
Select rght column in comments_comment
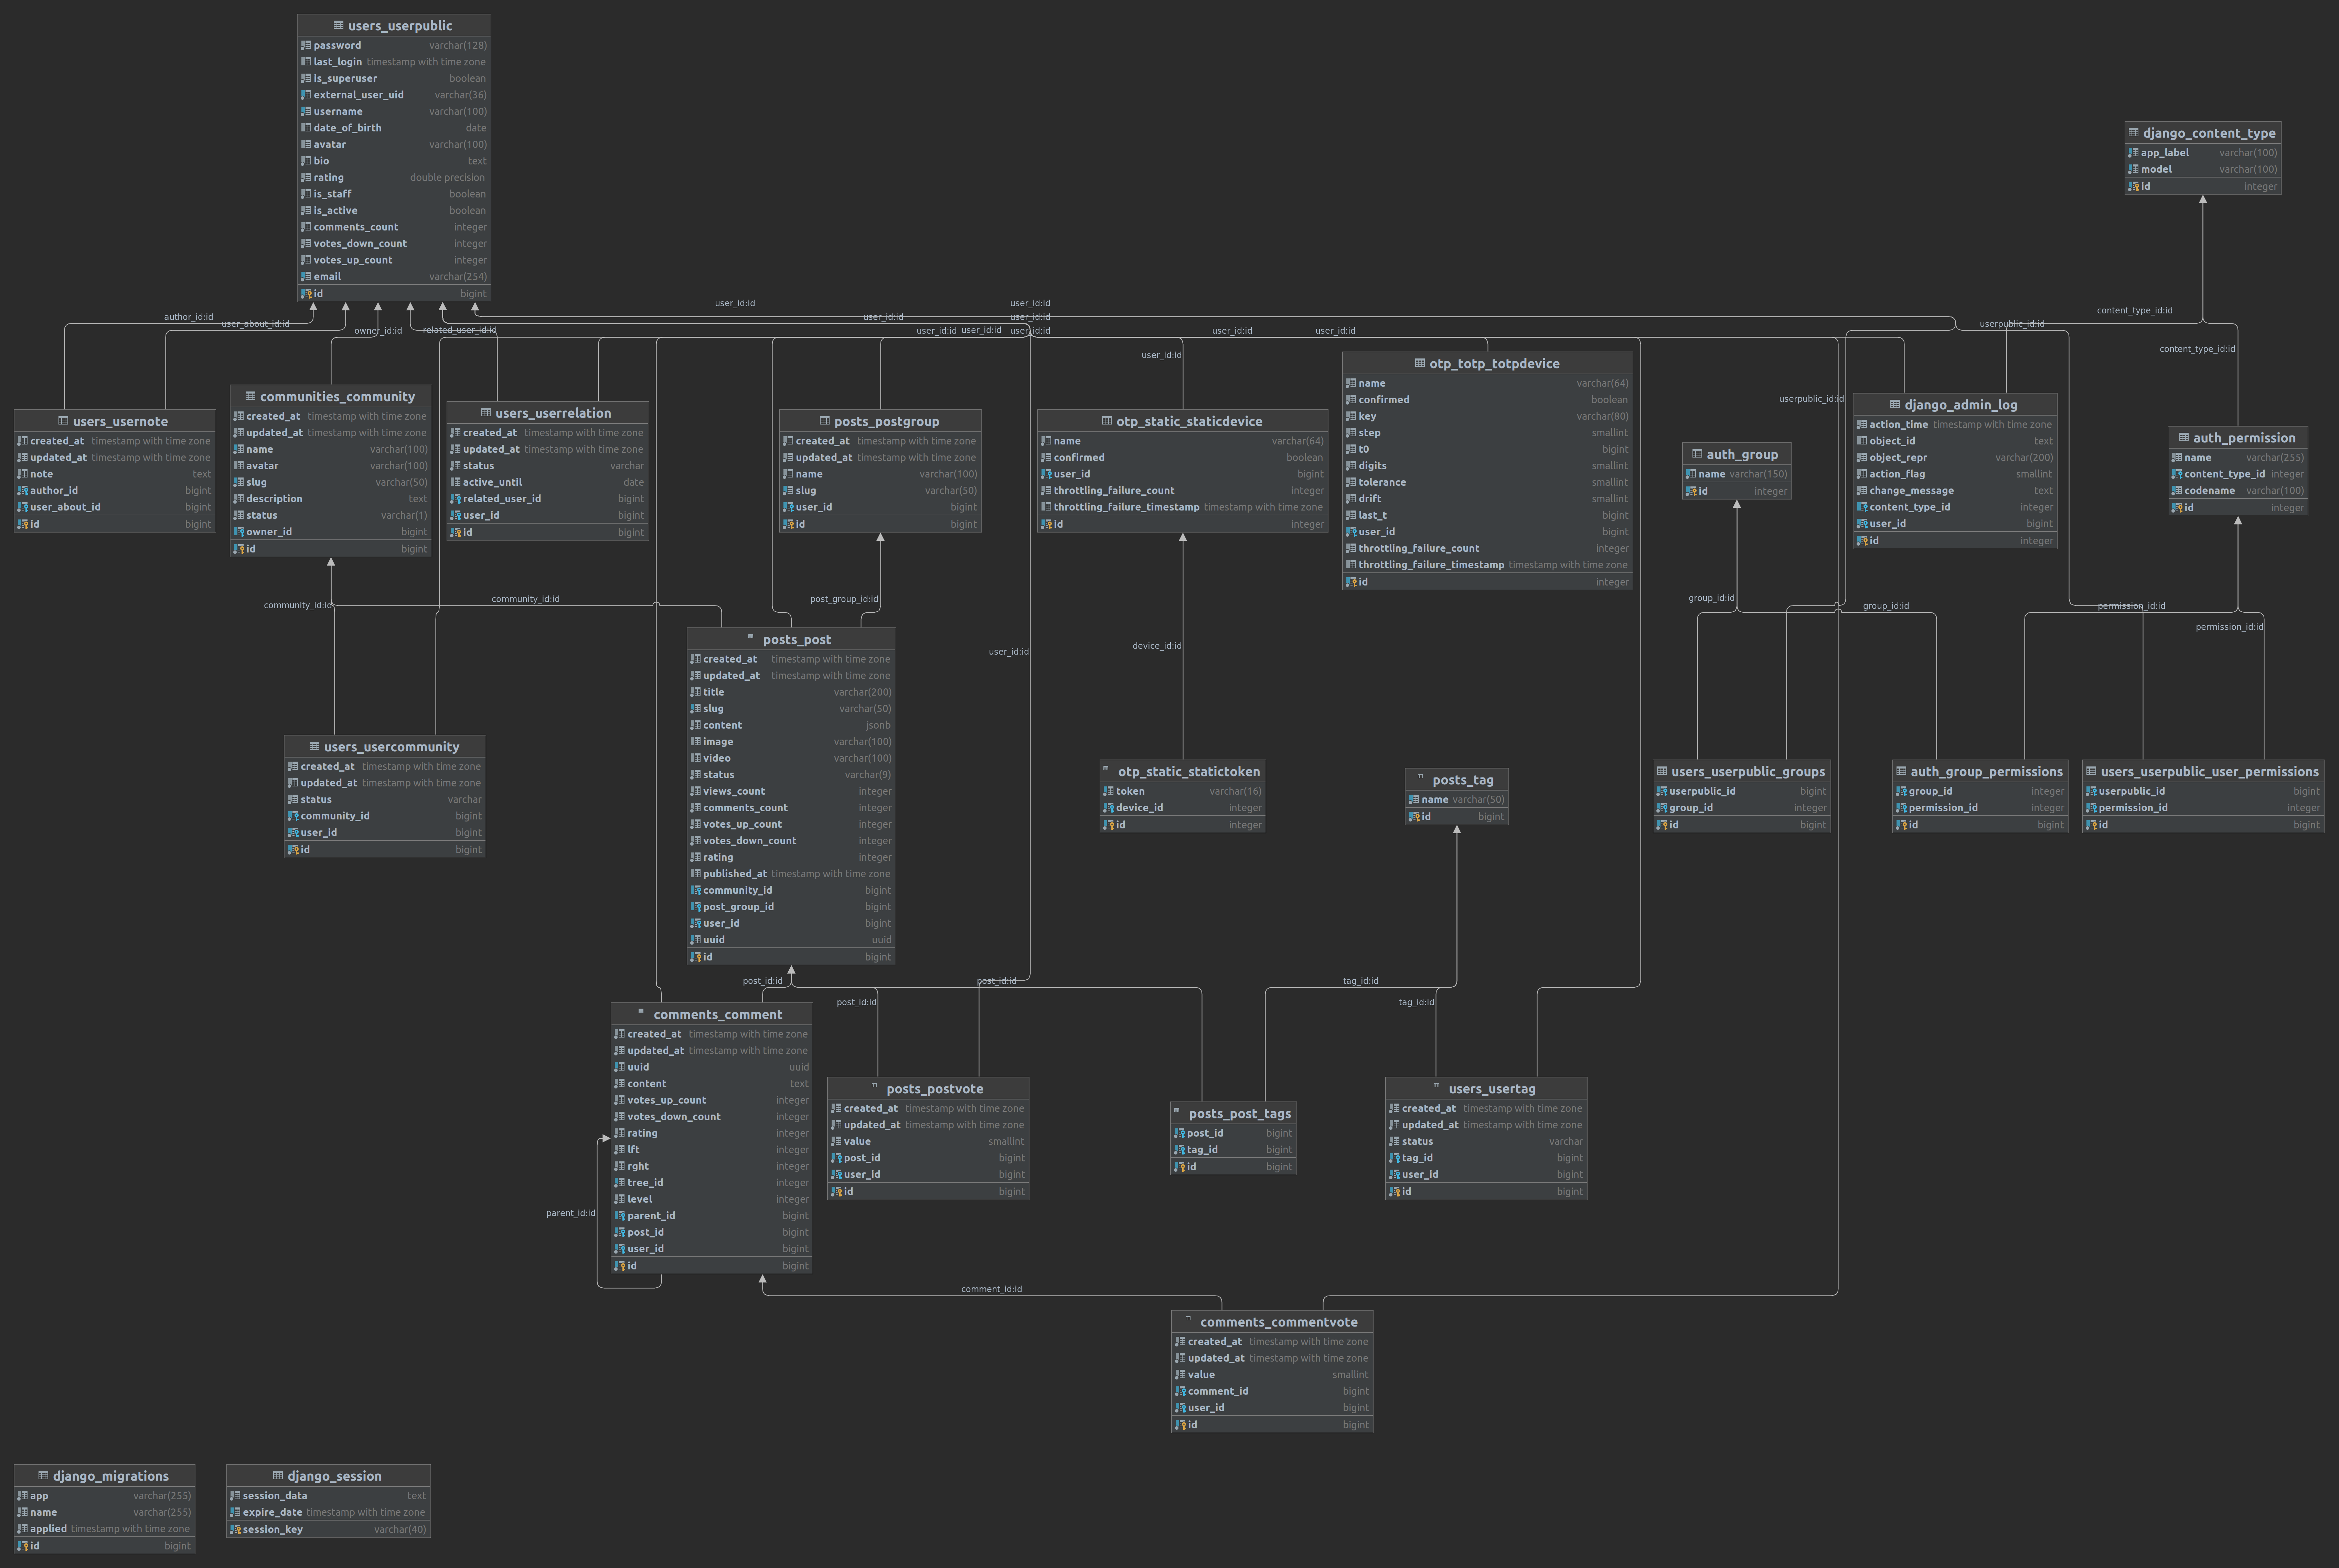[x=712, y=1166]
